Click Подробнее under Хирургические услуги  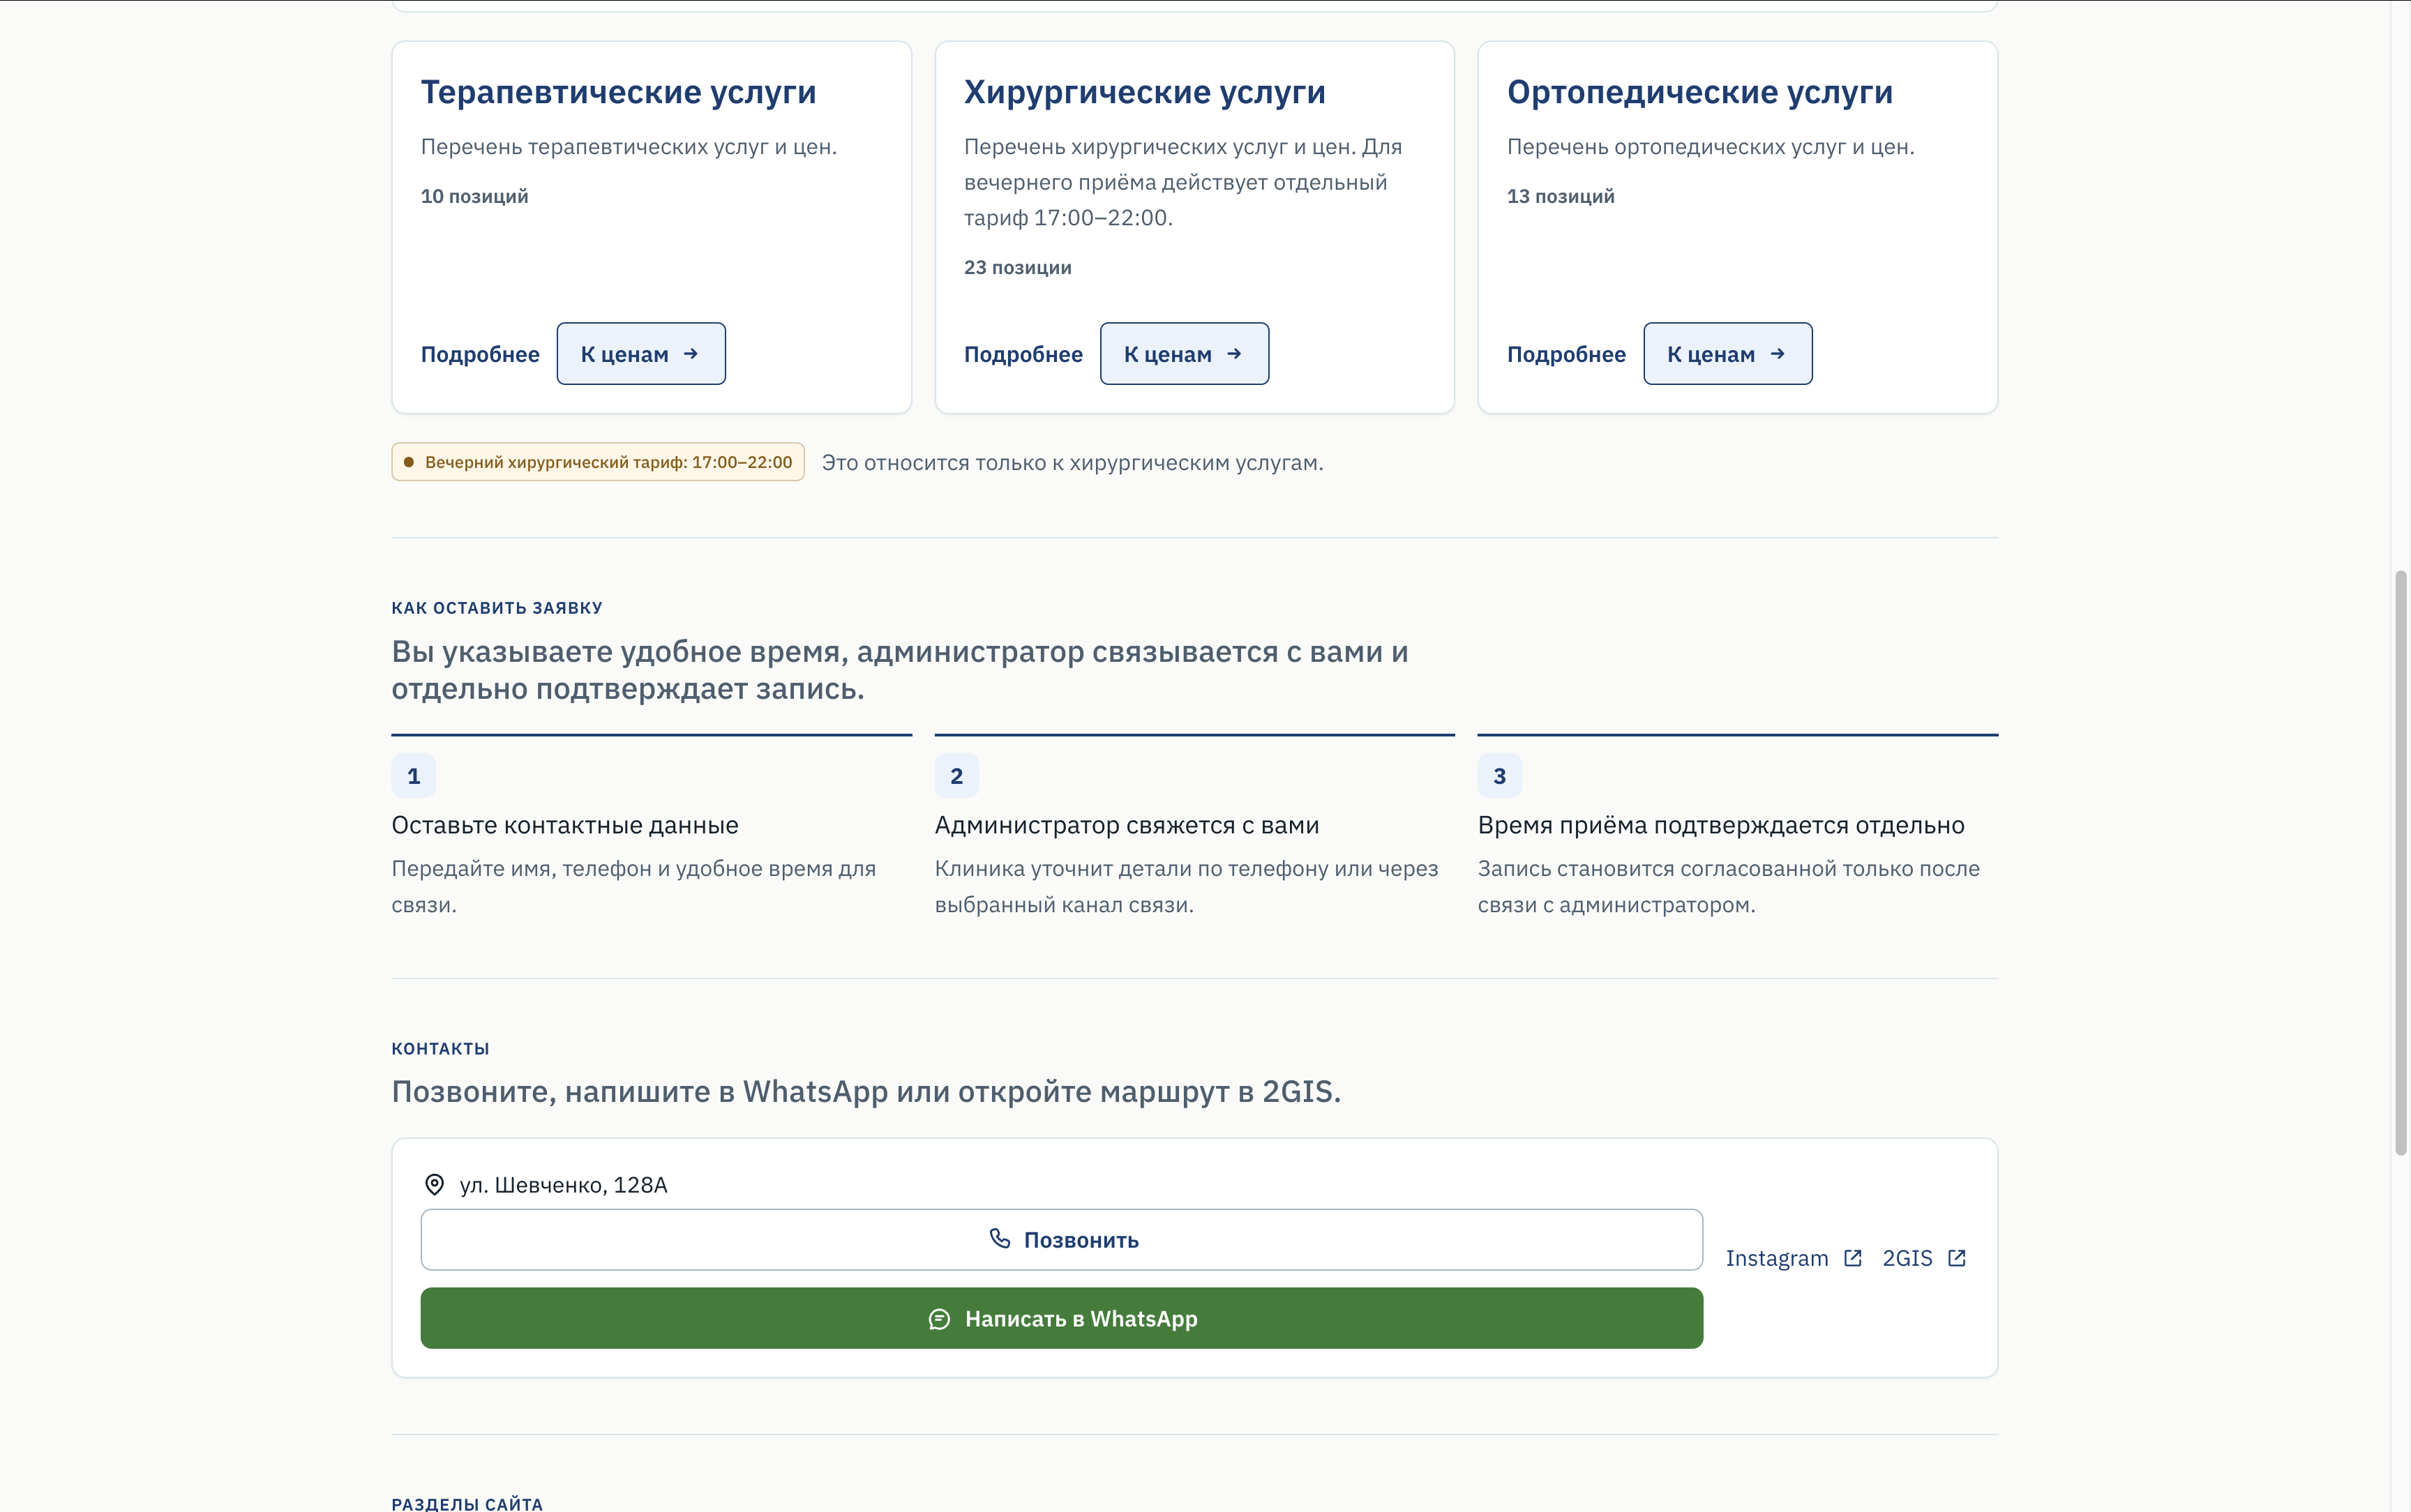(1023, 354)
